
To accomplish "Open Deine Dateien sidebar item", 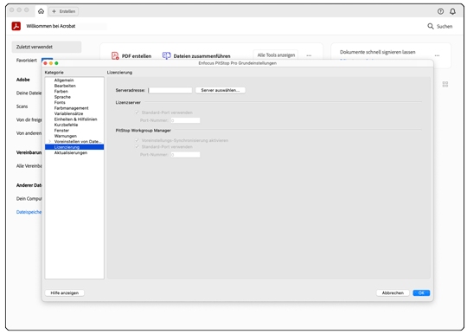I will click(29, 93).
